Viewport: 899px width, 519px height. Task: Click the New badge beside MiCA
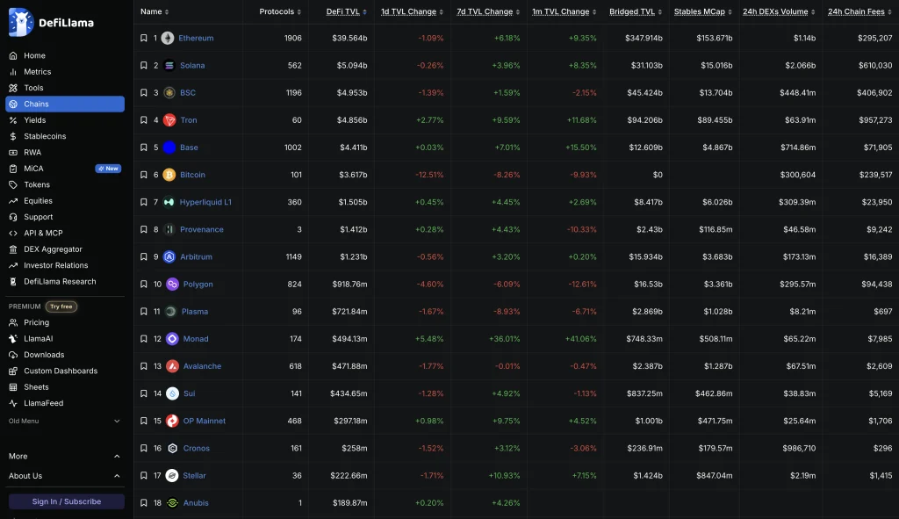pos(108,169)
